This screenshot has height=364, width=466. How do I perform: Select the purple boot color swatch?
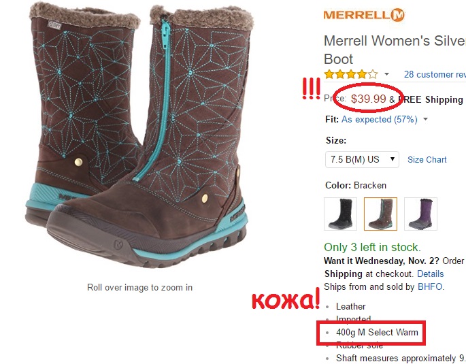[420, 214]
